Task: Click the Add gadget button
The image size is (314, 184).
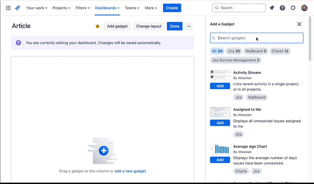Action: pyautogui.click(x=117, y=26)
